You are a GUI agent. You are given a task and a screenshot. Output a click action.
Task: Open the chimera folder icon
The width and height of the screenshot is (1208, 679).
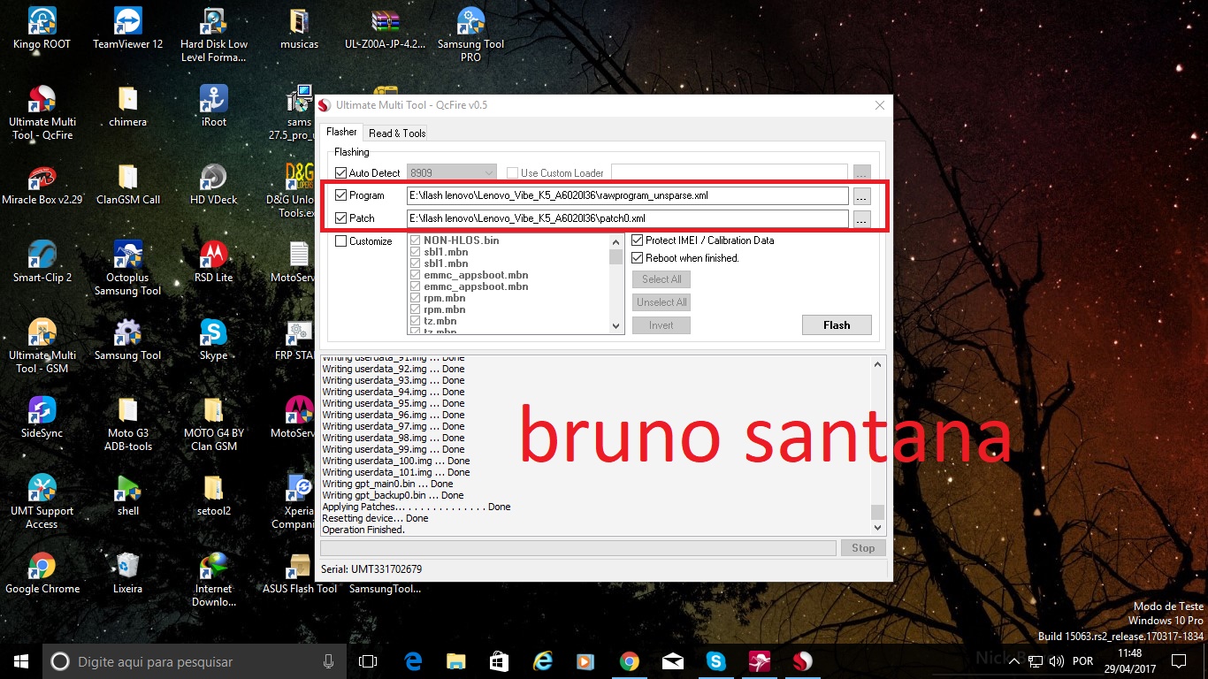tap(128, 104)
